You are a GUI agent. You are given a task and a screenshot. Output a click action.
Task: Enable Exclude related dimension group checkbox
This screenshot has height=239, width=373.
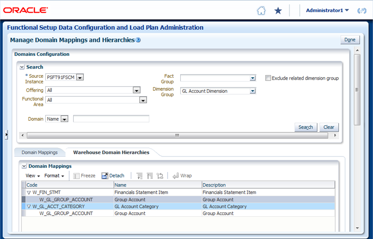(x=268, y=78)
